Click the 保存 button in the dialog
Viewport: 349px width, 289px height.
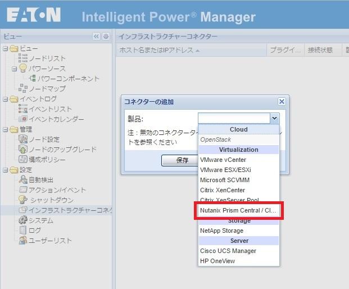(180, 160)
